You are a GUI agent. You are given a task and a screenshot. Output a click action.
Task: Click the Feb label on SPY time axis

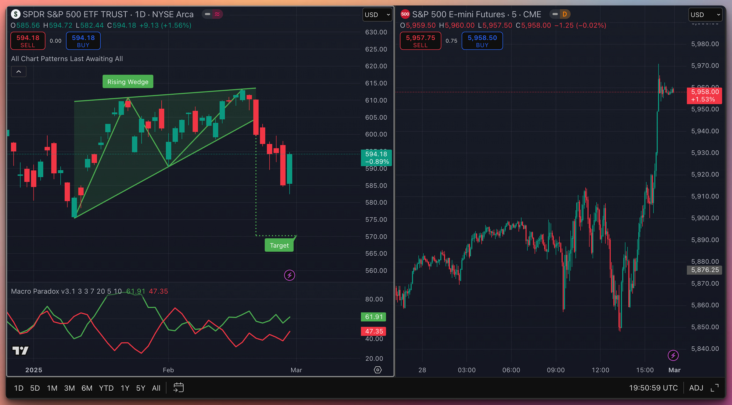pyautogui.click(x=168, y=370)
